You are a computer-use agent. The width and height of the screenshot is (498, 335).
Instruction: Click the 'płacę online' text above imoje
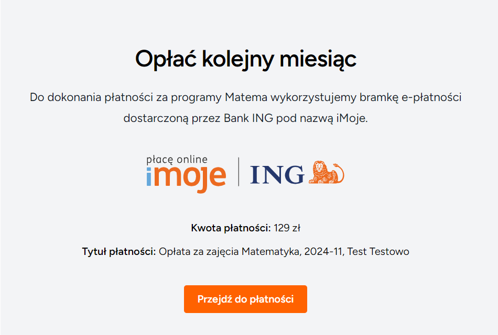click(x=177, y=159)
